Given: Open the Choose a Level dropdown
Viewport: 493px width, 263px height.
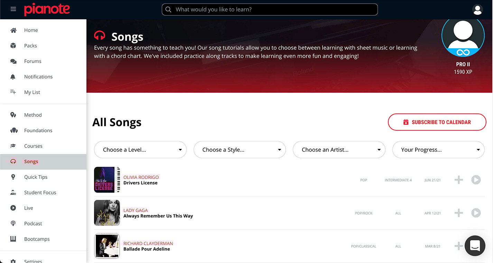Looking at the screenshot, I should [140, 150].
